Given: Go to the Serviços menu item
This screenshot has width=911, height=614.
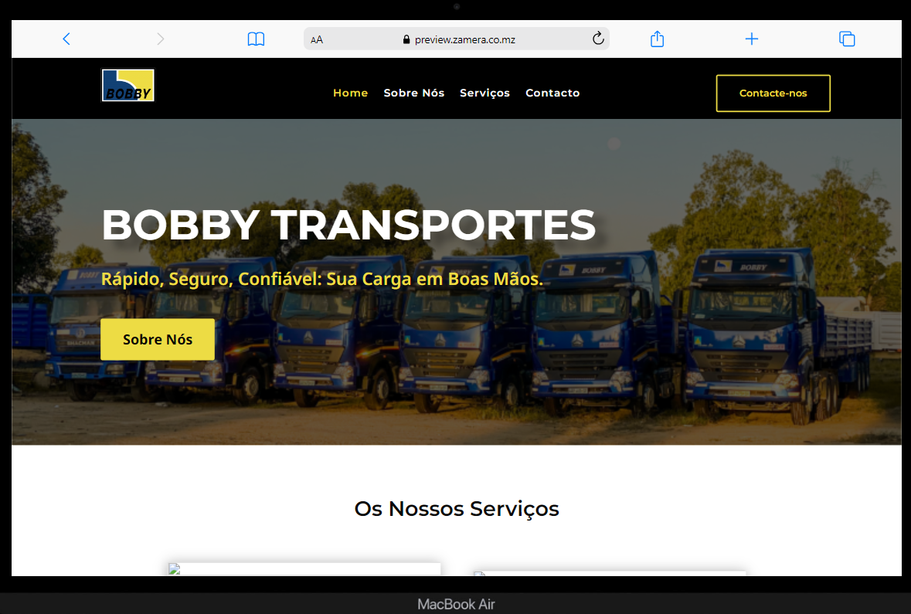Looking at the screenshot, I should [x=484, y=93].
